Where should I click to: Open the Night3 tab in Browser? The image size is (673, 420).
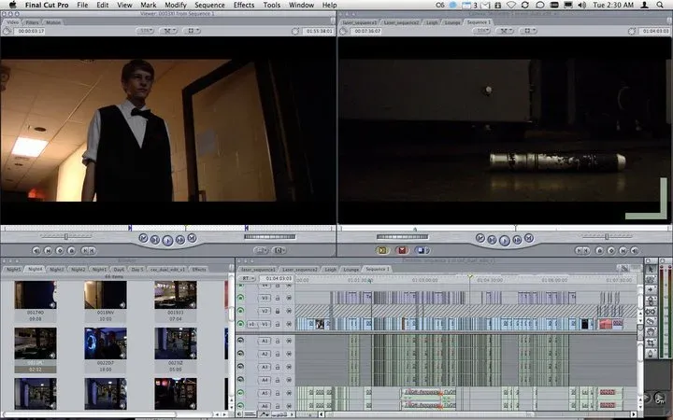pyautogui.click(x=56, y=269)
